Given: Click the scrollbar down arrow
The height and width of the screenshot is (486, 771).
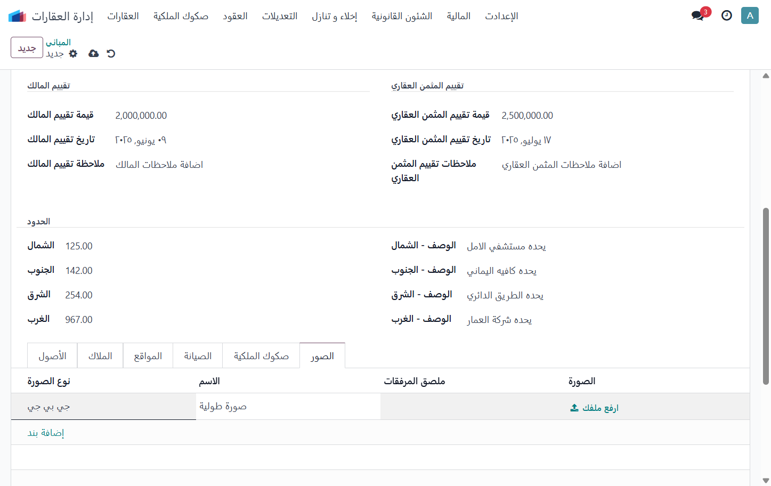Looking at the screenshot, I should [766, 481].
